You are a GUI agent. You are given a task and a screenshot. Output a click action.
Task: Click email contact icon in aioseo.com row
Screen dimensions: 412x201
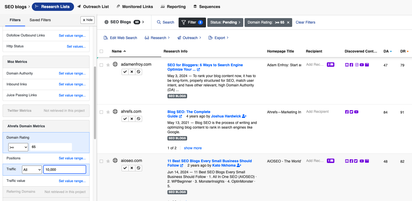[x=347, y=161]
